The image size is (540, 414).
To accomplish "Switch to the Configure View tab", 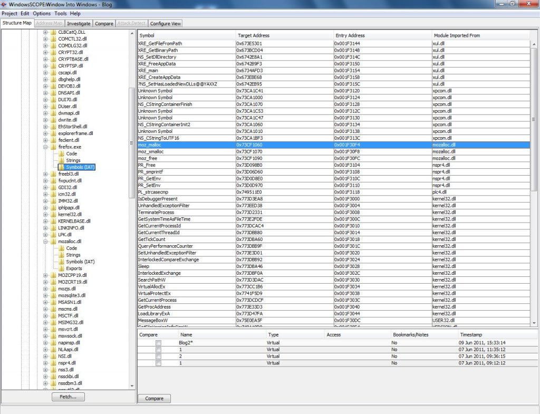I will click(165, 23).
